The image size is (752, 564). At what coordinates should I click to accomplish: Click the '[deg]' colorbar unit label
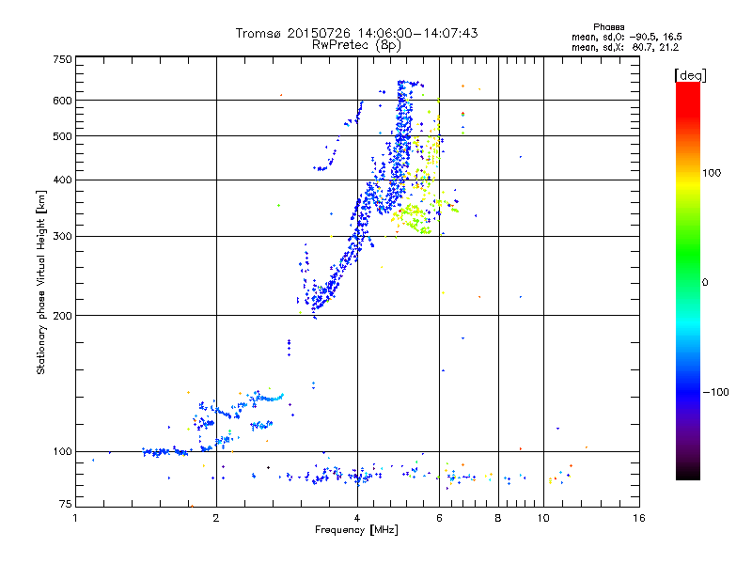click(x=690, y=75)
